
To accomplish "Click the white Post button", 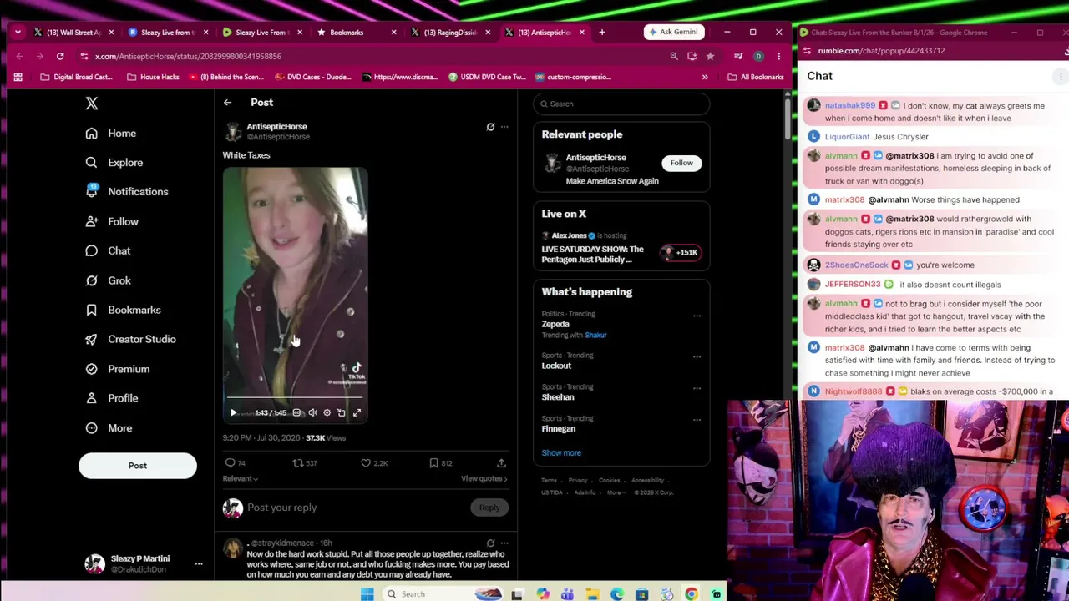I will click(x=138, y=466).
